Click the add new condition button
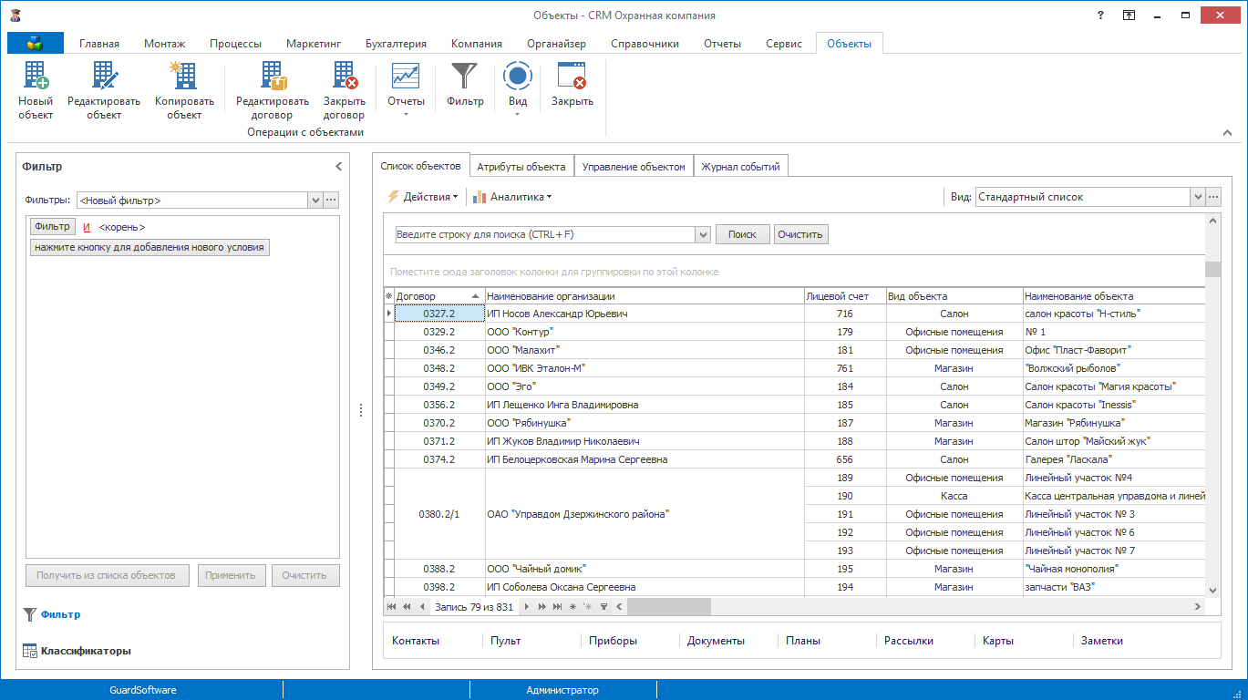 [x=150, y=247]
